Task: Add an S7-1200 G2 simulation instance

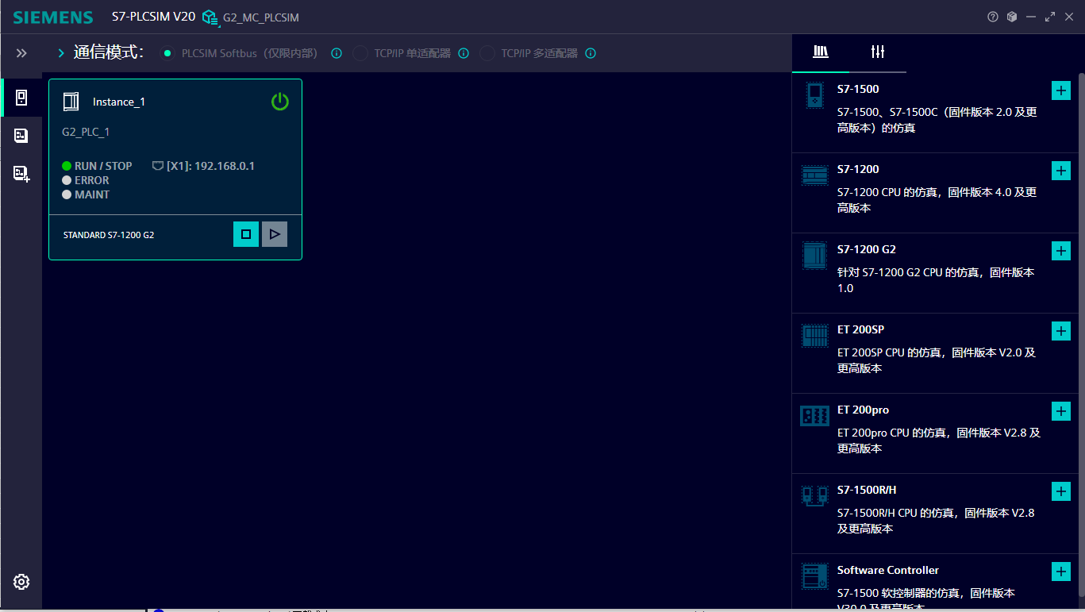Action: [x=1060, y=251]
